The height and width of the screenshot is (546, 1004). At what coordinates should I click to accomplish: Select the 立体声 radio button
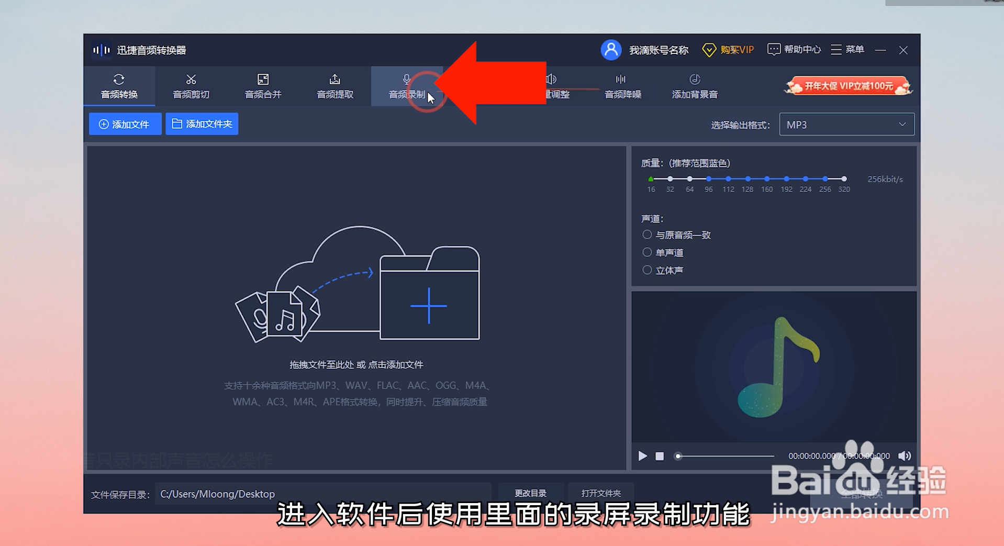648,270
